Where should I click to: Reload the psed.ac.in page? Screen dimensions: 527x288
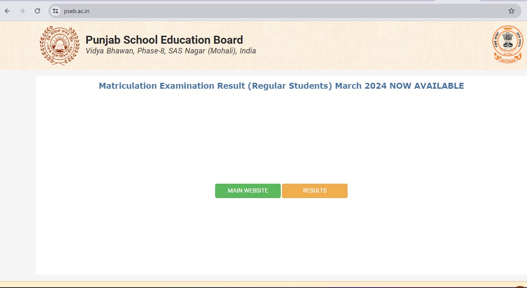click(x=37, y=11)
